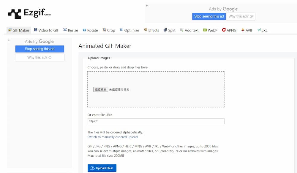Click the Ezgif.com logo text
297x173 pixels.
[37, 13]
